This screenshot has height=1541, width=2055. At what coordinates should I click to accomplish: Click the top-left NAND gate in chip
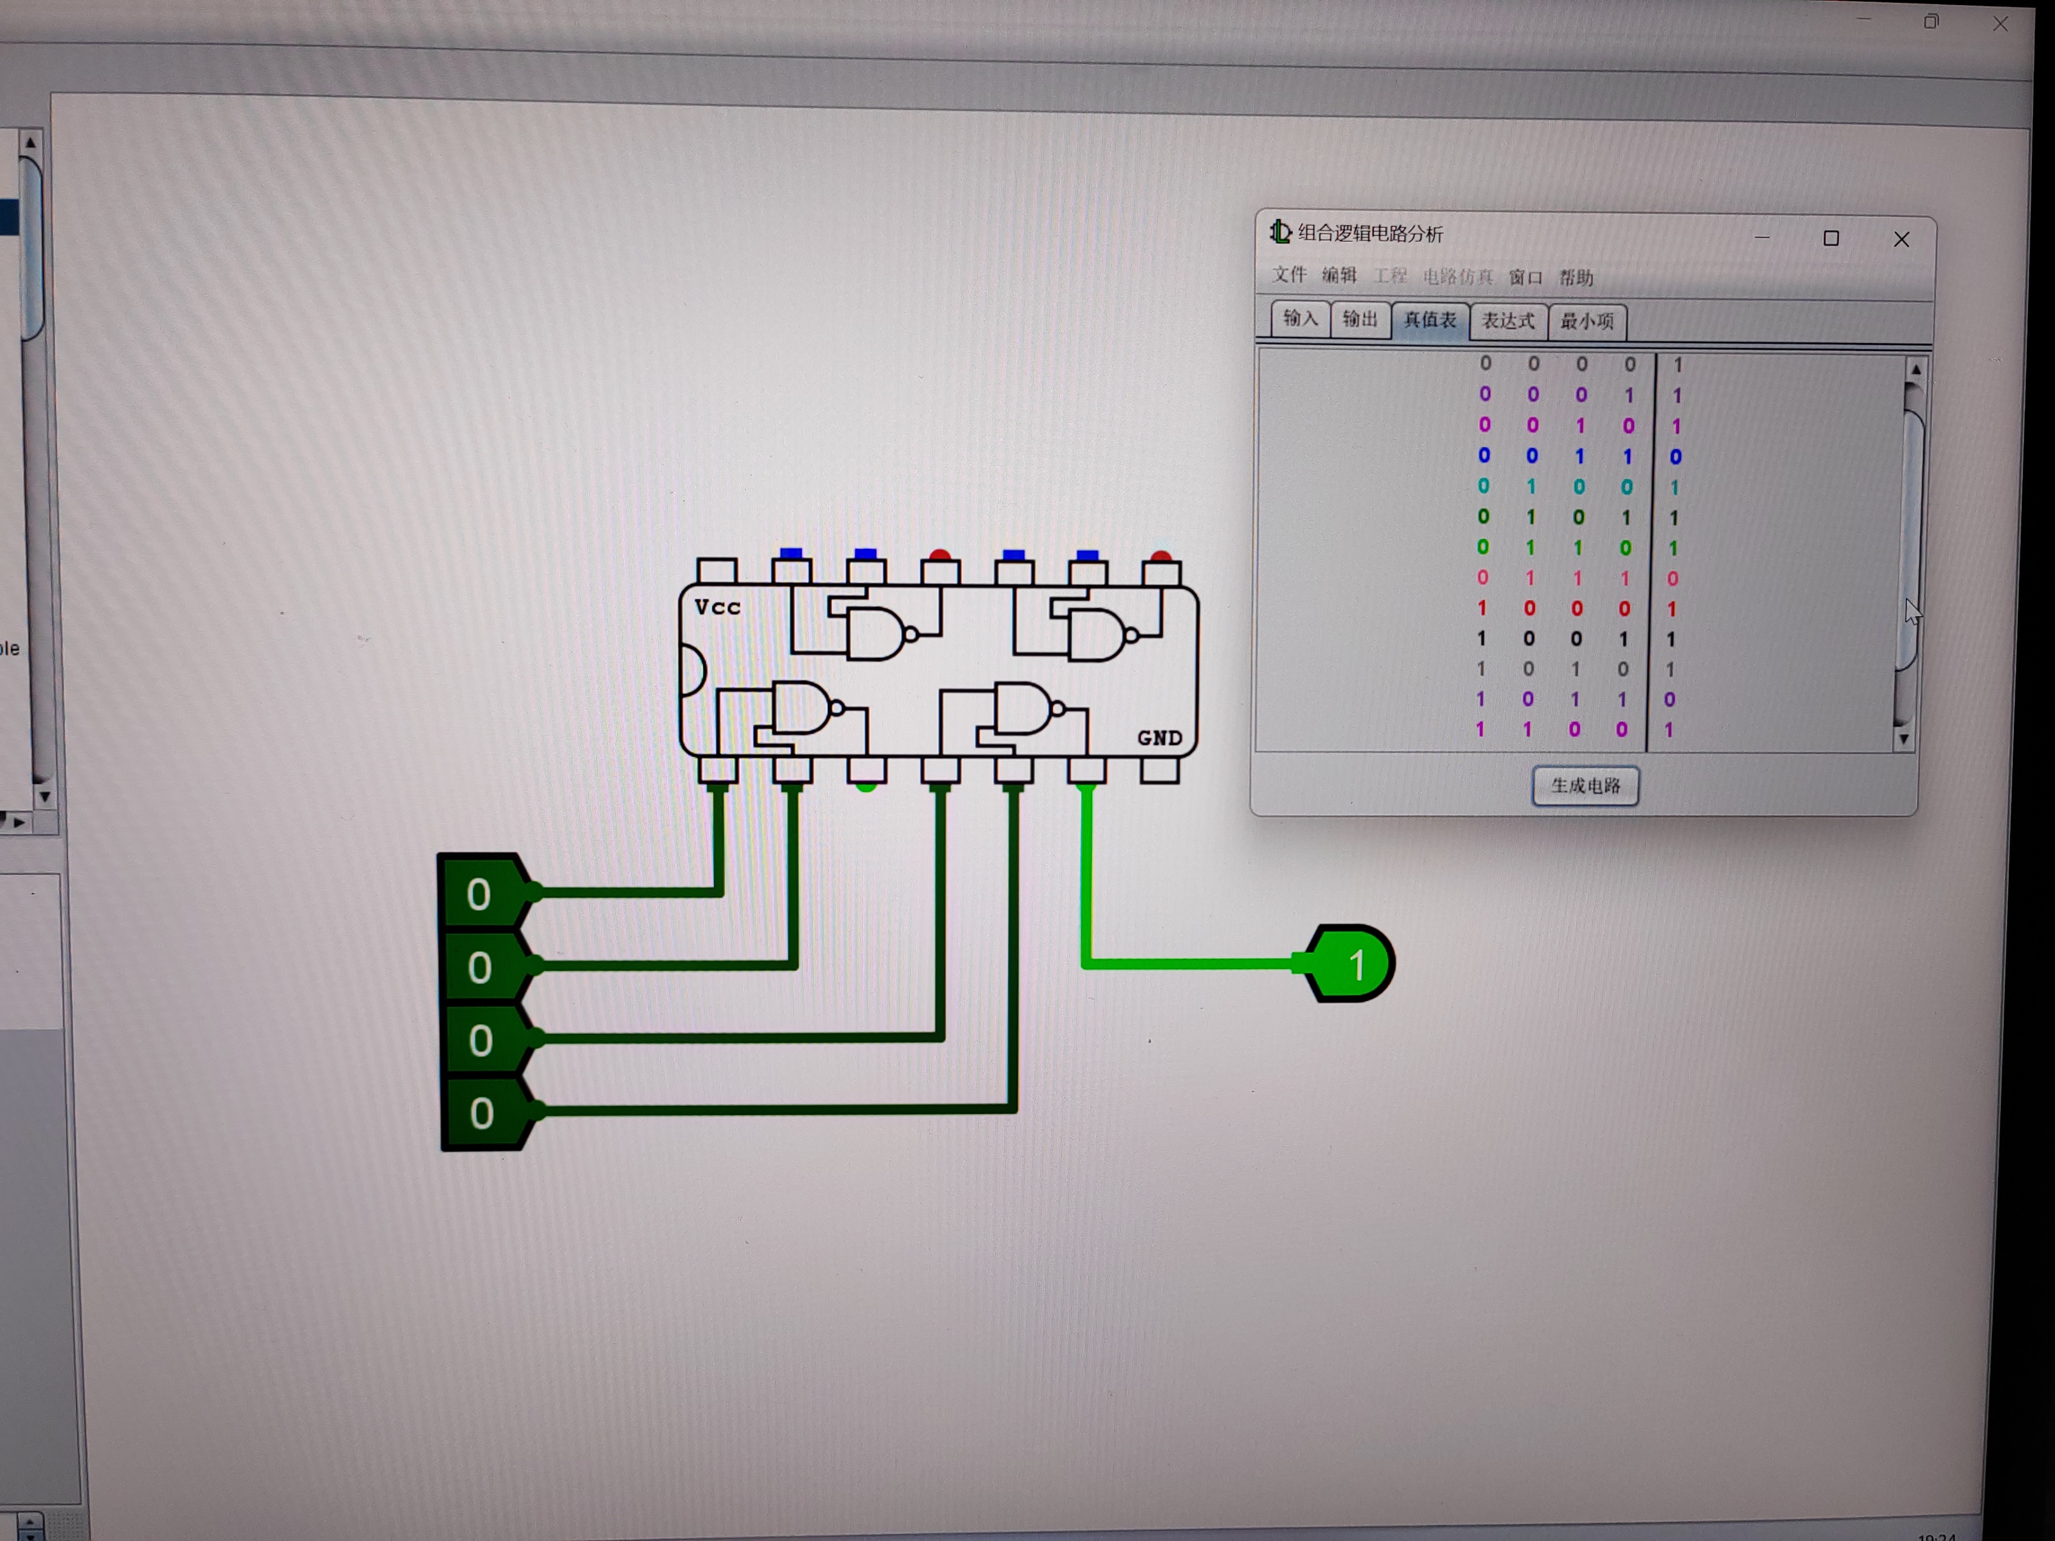pos(877,634)
